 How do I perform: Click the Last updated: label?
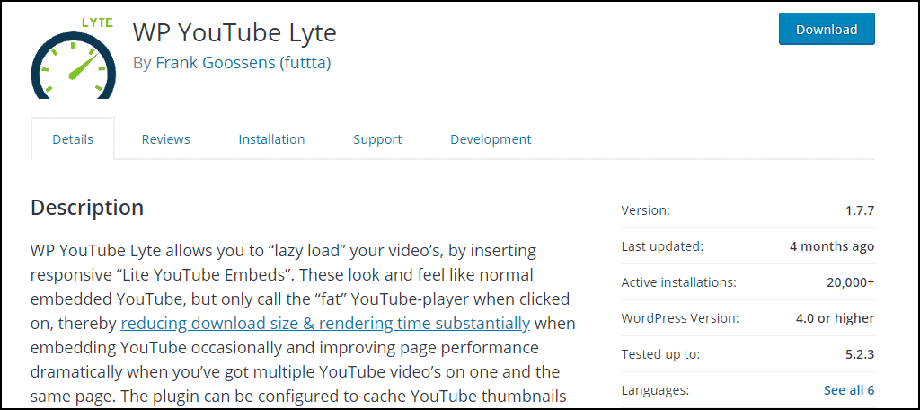pyautogui.click(x=662, y=246)
